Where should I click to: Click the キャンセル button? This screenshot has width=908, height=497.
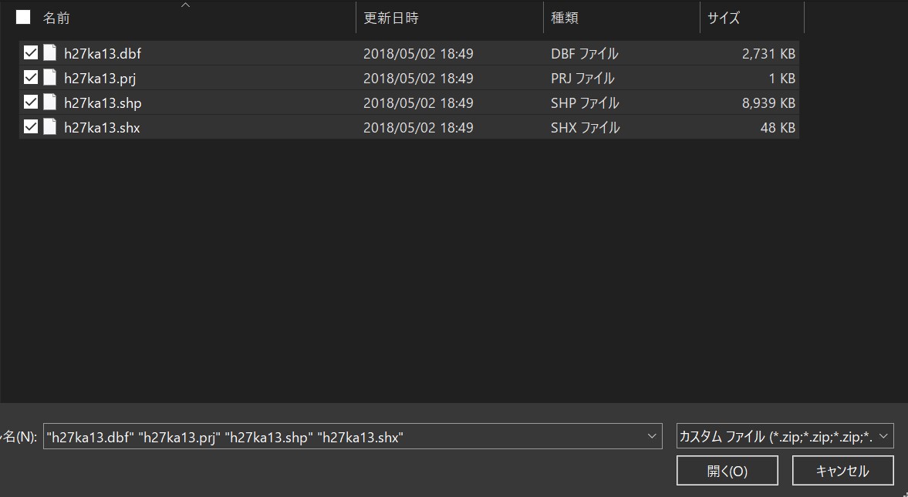click(x=842, y=470)
